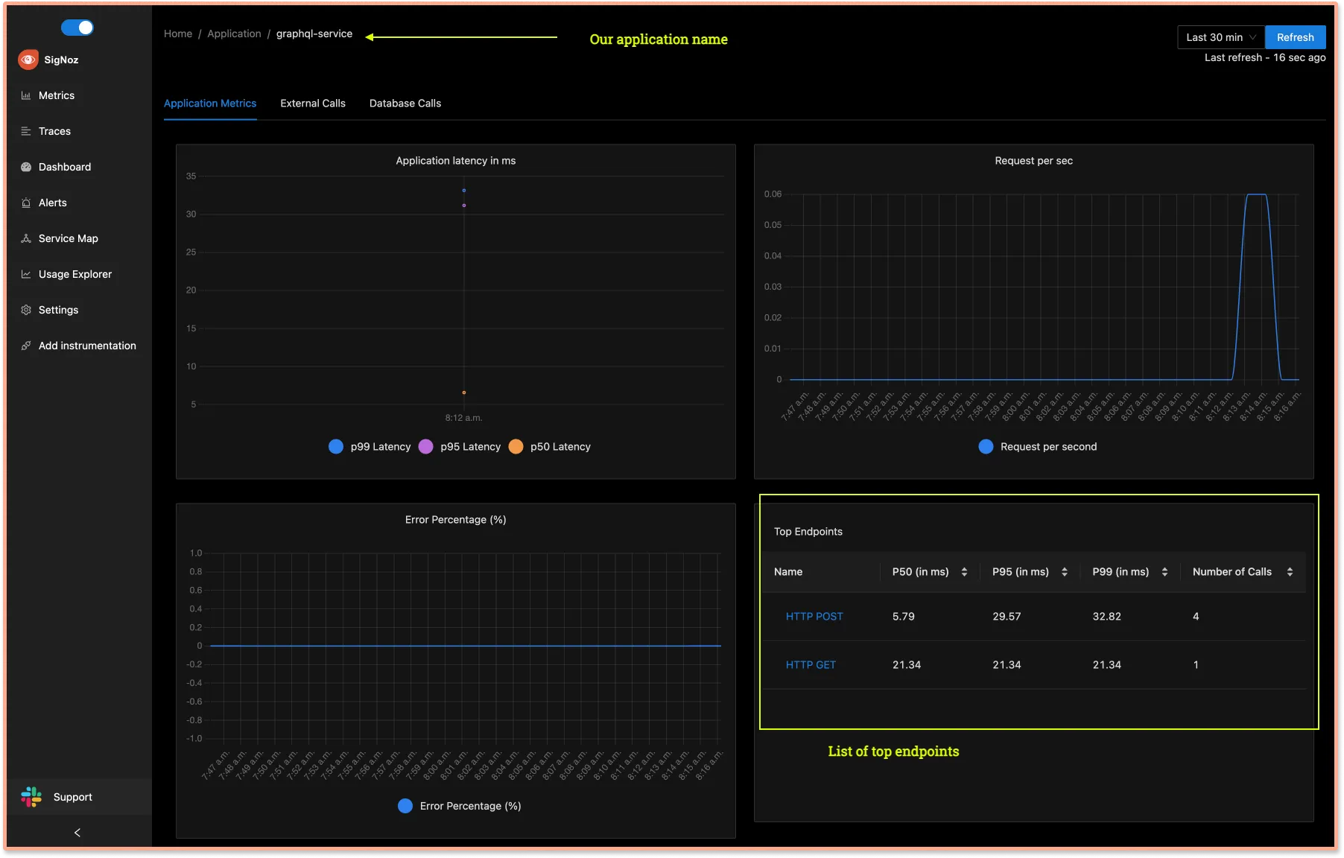This screenshot has width=1344, height=858.
Task: Click the Error Percentage (%) chart title
Action: point(456,520)
